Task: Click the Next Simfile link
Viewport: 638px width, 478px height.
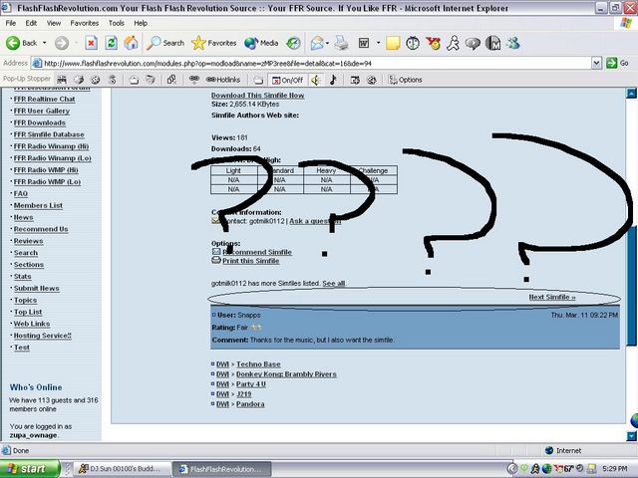Action: (552, 297)
